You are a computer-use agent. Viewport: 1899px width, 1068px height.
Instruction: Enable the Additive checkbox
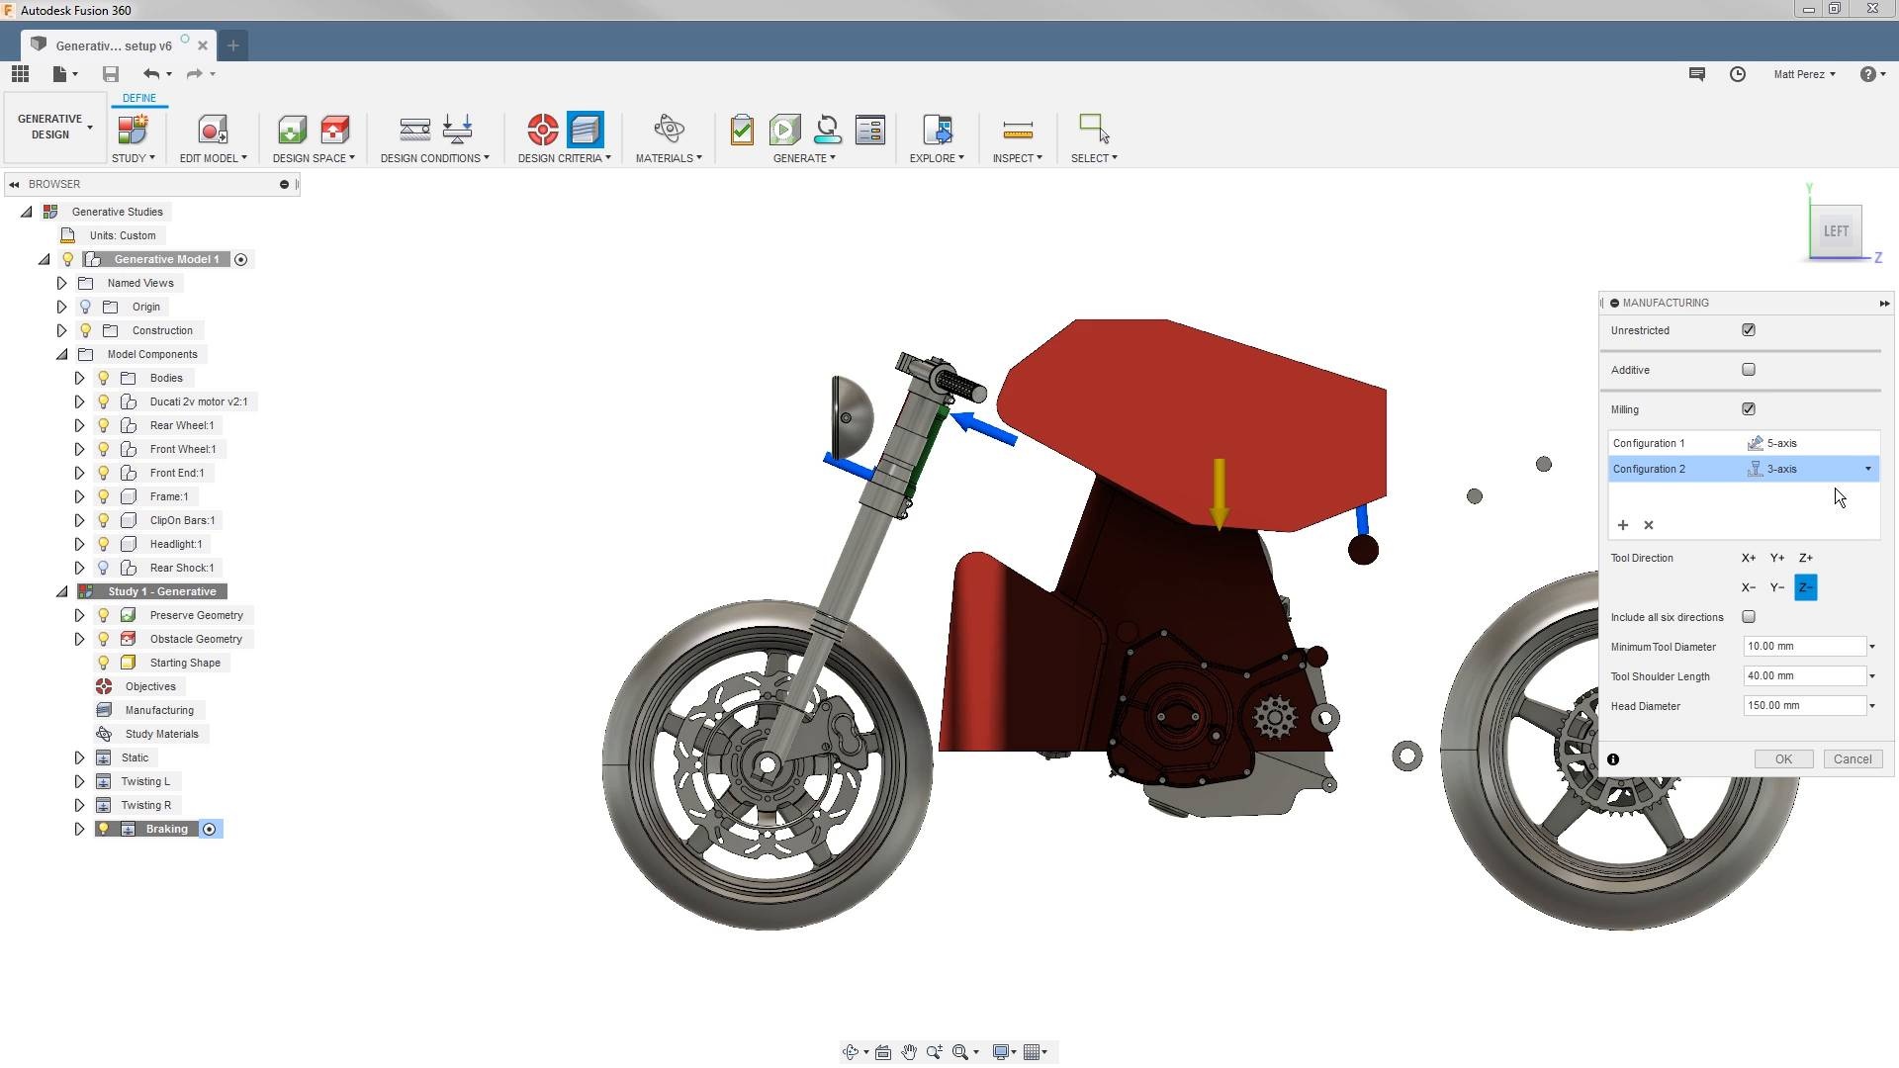tap(1749, 369)
